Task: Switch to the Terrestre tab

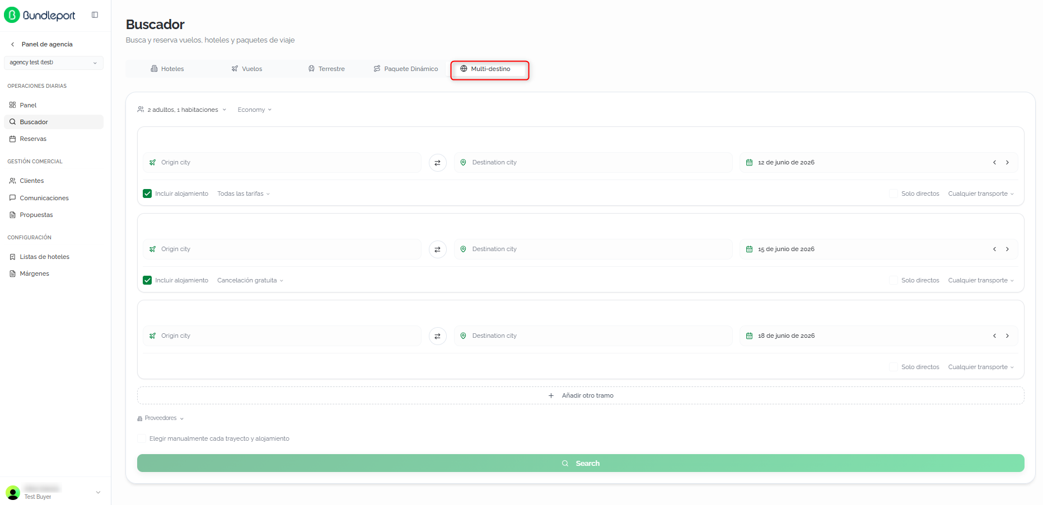Action: pyautogui.click(x=326, y=69)
